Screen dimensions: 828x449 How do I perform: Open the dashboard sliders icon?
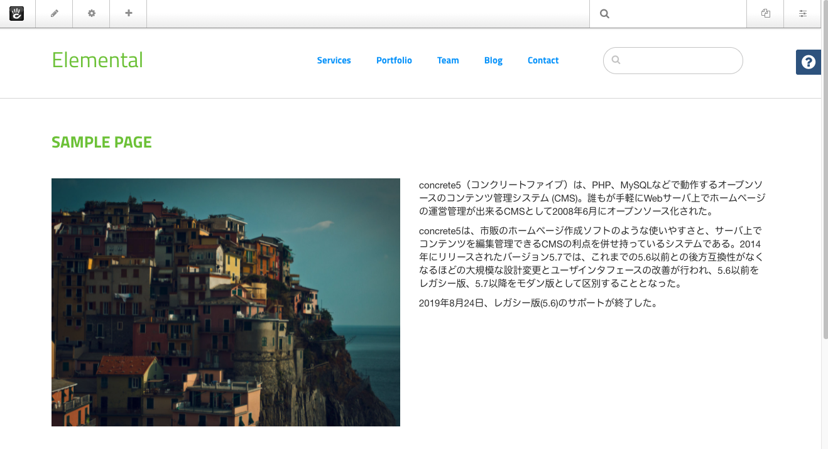pos(802,13)
